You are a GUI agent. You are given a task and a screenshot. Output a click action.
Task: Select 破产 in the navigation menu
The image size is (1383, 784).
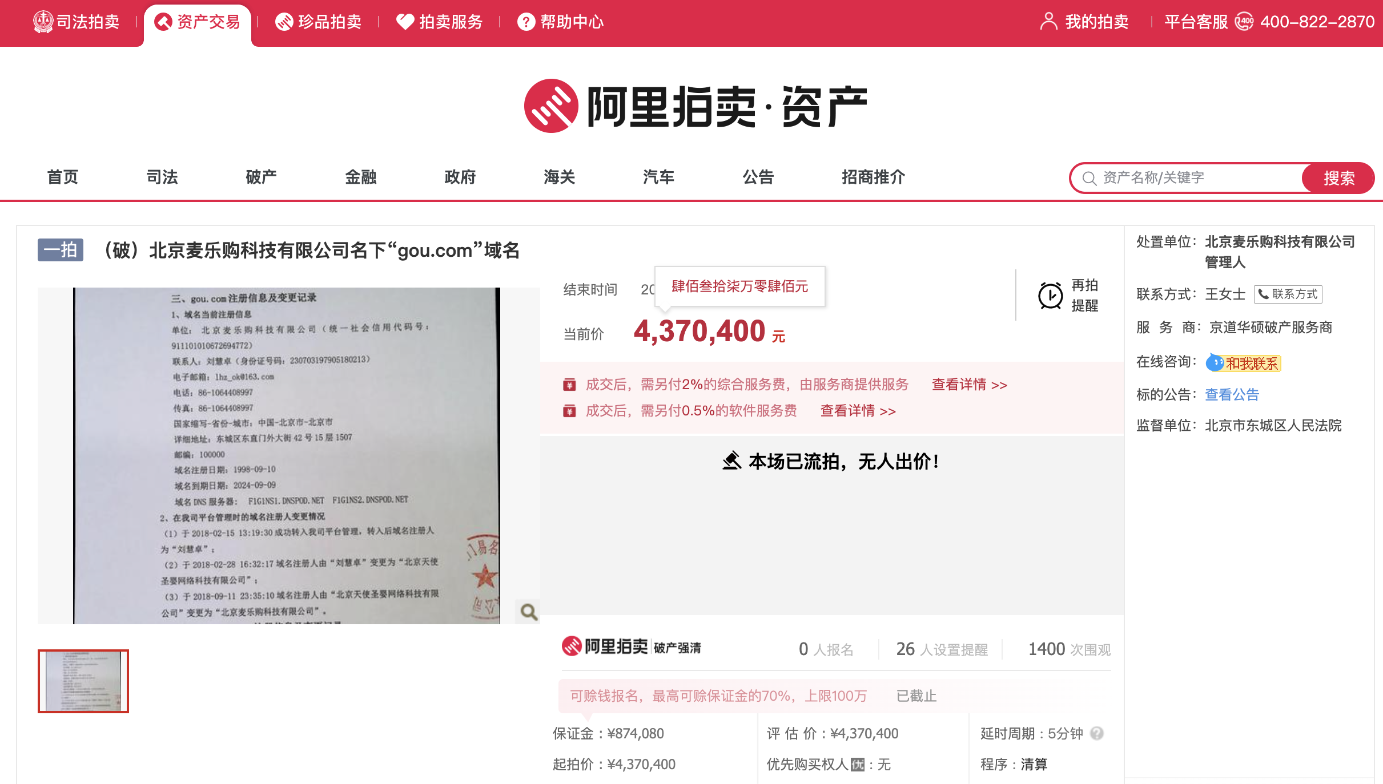tap(261, 177)
